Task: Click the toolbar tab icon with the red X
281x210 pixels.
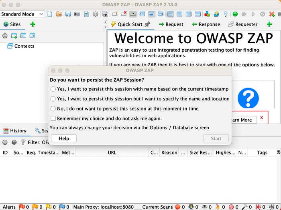Action: click(124, 14)
